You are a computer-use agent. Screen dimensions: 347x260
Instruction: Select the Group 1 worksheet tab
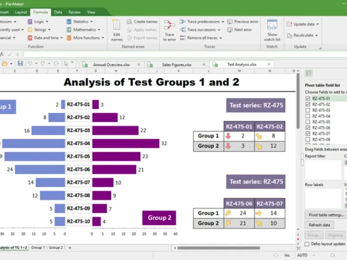point(38,247)
